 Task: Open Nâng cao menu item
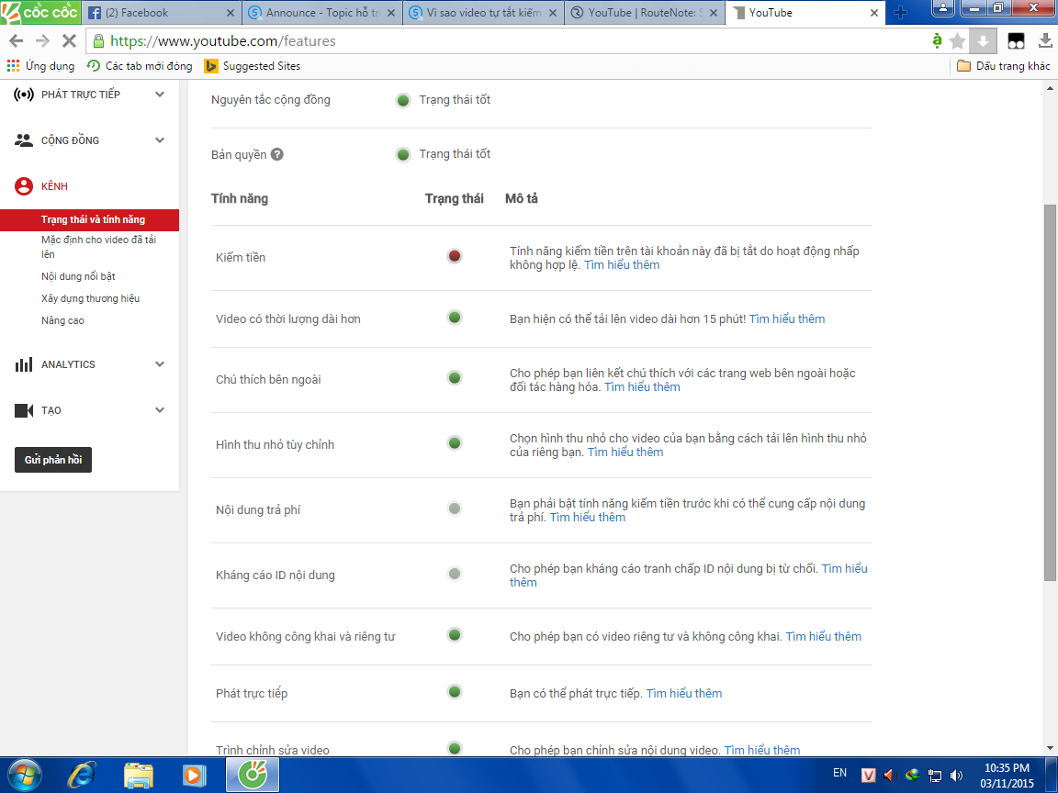(x=62, y=321)
